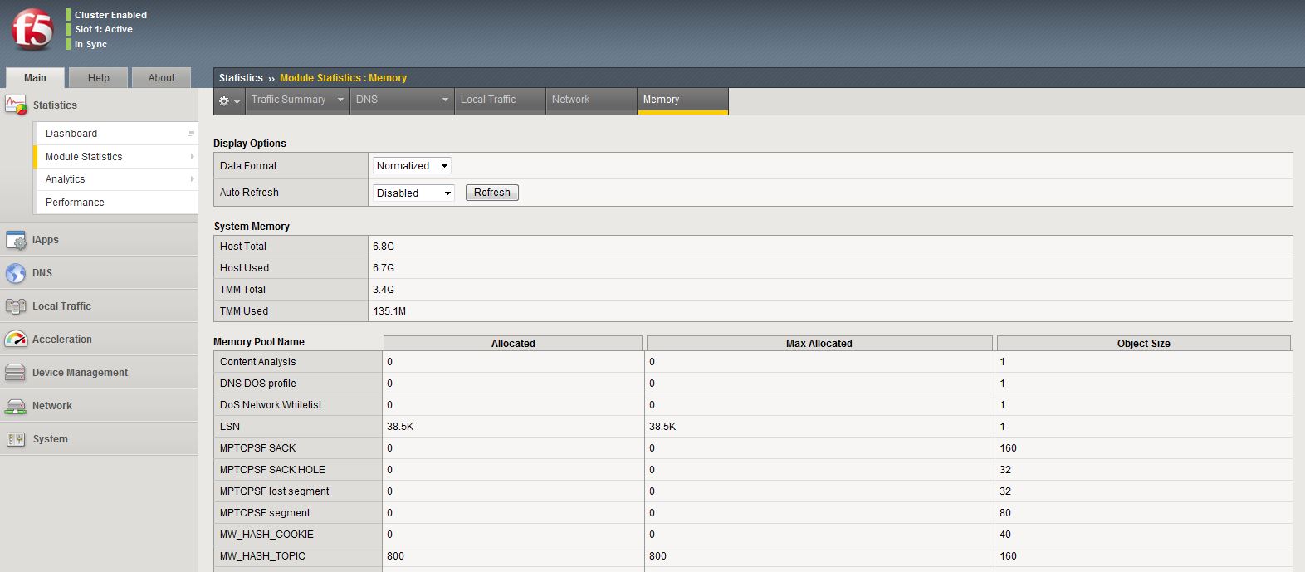The width and height of the screenshot is (1305, 572).
Task: Open iApps via its gear icon
Action: (x=16, y=240)
